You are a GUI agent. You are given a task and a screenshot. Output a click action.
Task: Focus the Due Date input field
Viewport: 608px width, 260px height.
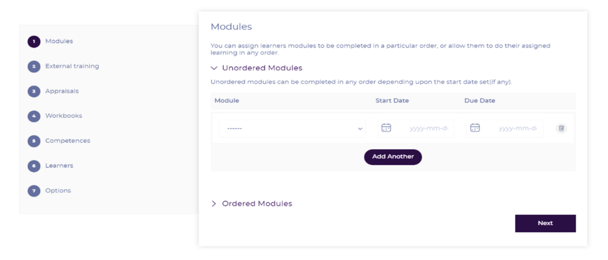pyautogui.click(x=517, y=128)
